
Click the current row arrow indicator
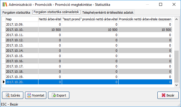point(4,82)
